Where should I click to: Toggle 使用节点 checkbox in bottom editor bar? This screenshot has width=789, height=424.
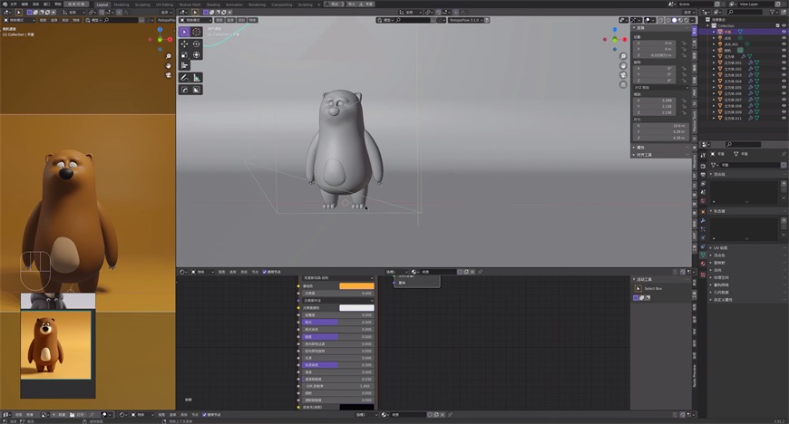tap(204, 415)
